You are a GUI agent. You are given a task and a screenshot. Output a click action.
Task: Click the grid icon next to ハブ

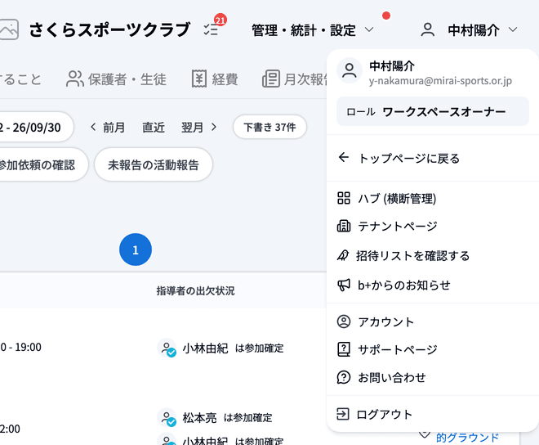click(344, 198)
